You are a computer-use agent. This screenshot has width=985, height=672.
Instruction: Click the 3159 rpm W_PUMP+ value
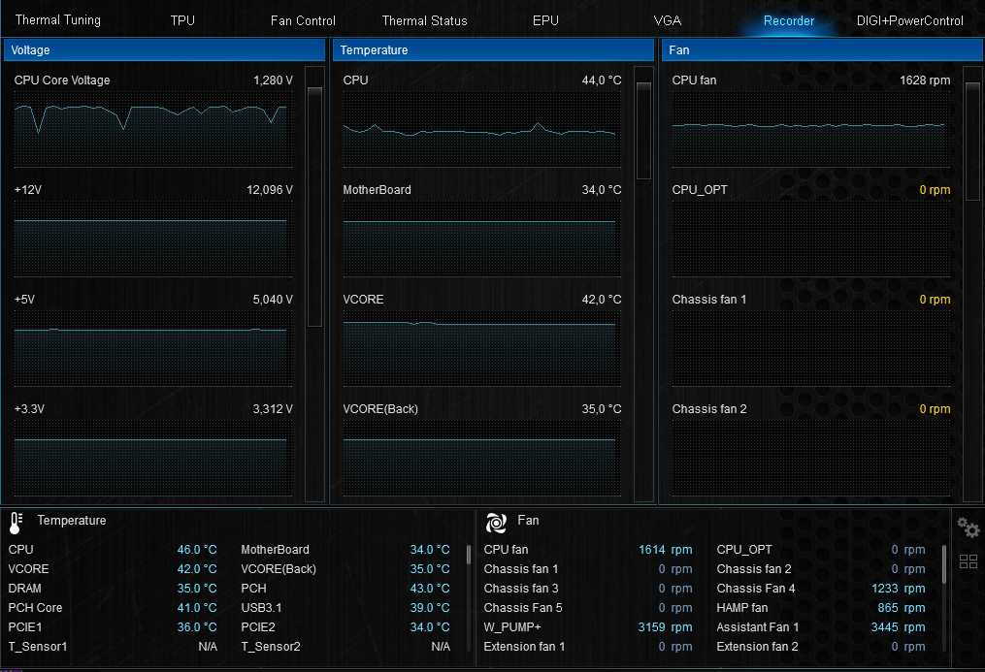click(x=666, y=627)
